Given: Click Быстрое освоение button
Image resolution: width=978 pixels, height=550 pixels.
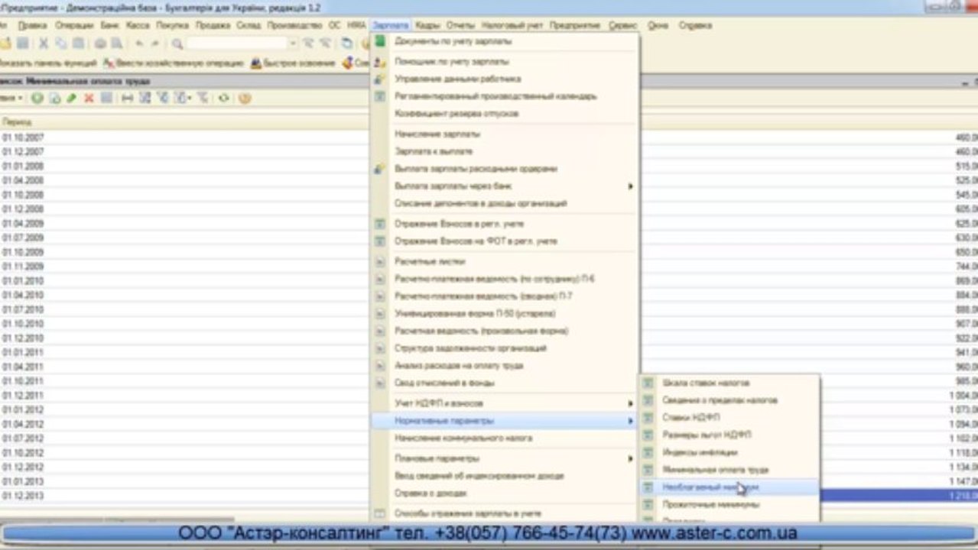Looking at the screenshot, I should tap(294, 63).
